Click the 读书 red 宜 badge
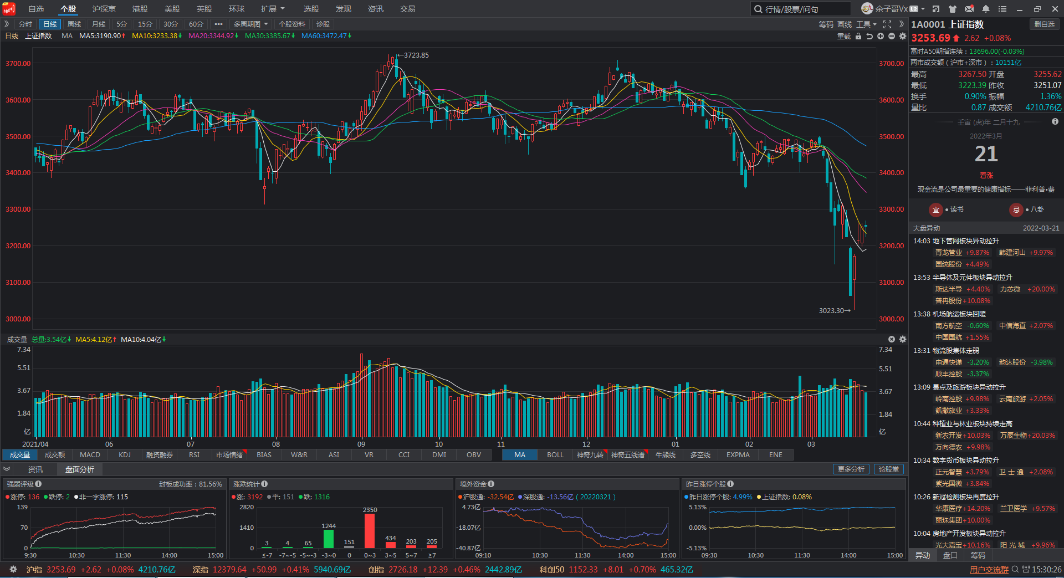1064x578 pixels. (x=935, y=210)
